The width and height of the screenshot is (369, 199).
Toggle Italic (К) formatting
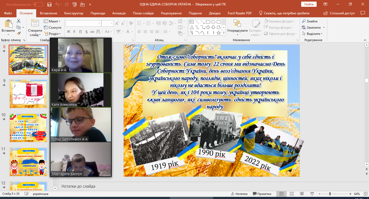[74, 32]
